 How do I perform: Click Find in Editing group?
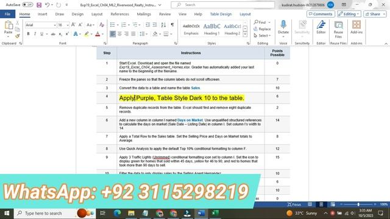[x=262, y=23]
